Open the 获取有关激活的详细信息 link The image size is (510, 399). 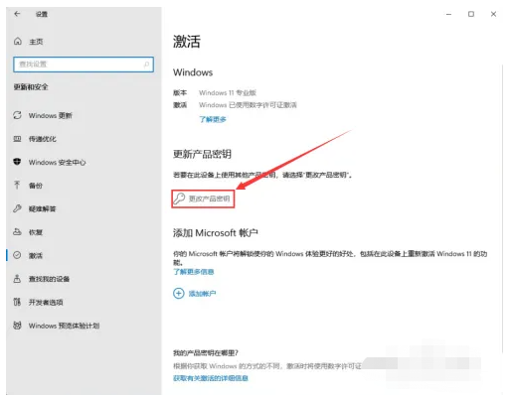point(211,378)
